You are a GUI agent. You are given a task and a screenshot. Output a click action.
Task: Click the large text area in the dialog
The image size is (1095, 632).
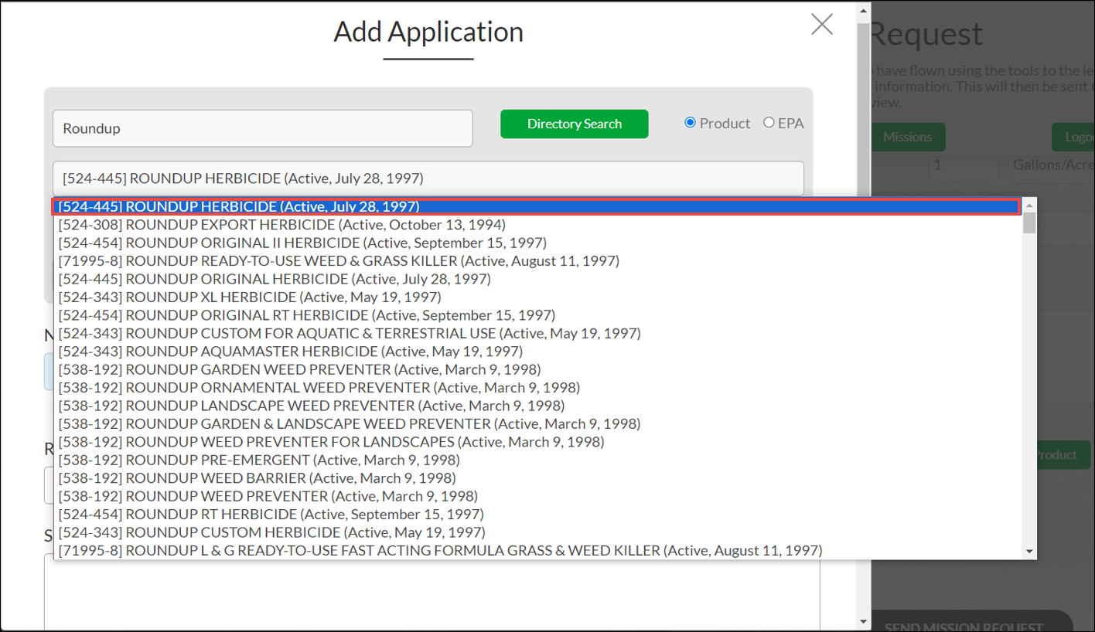(x=432, y=593)
